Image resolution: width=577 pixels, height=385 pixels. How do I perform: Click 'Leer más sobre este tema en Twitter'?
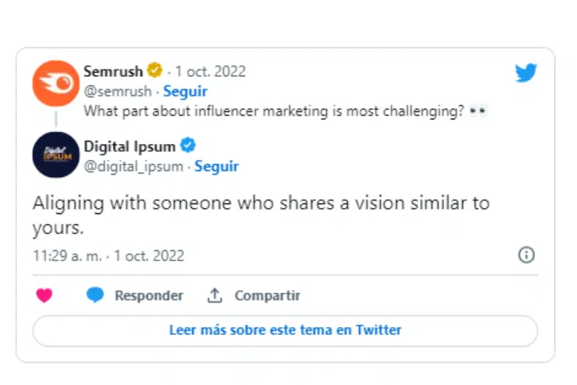pos(285,330)
